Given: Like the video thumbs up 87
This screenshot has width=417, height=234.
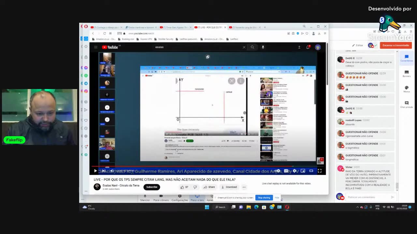Looking at the screenshot, I should 184,187.
